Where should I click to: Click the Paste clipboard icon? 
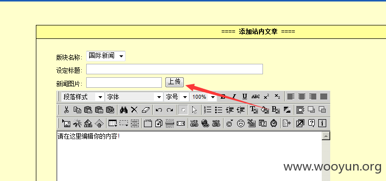click(x=88, y=110)
